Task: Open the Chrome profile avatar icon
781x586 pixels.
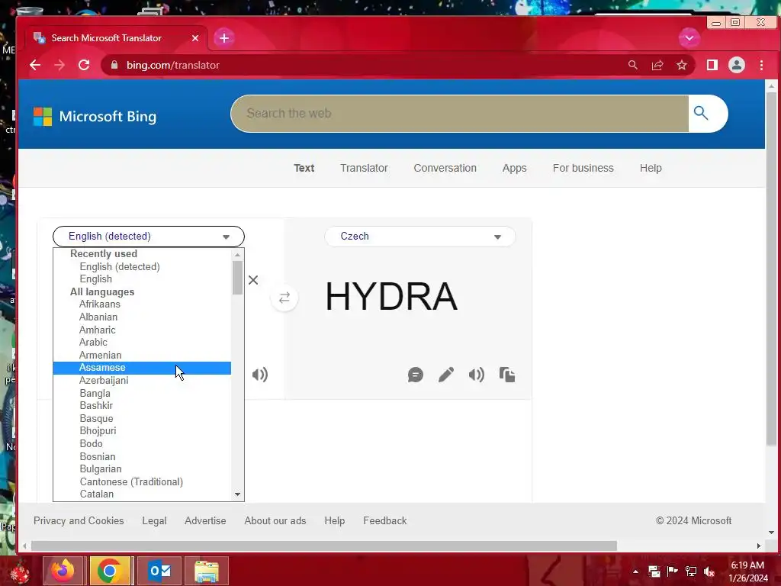Action: [737, 65]
